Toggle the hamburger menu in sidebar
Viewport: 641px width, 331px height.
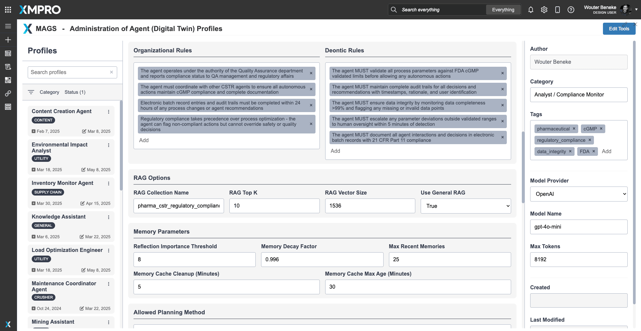pos(8,26)
